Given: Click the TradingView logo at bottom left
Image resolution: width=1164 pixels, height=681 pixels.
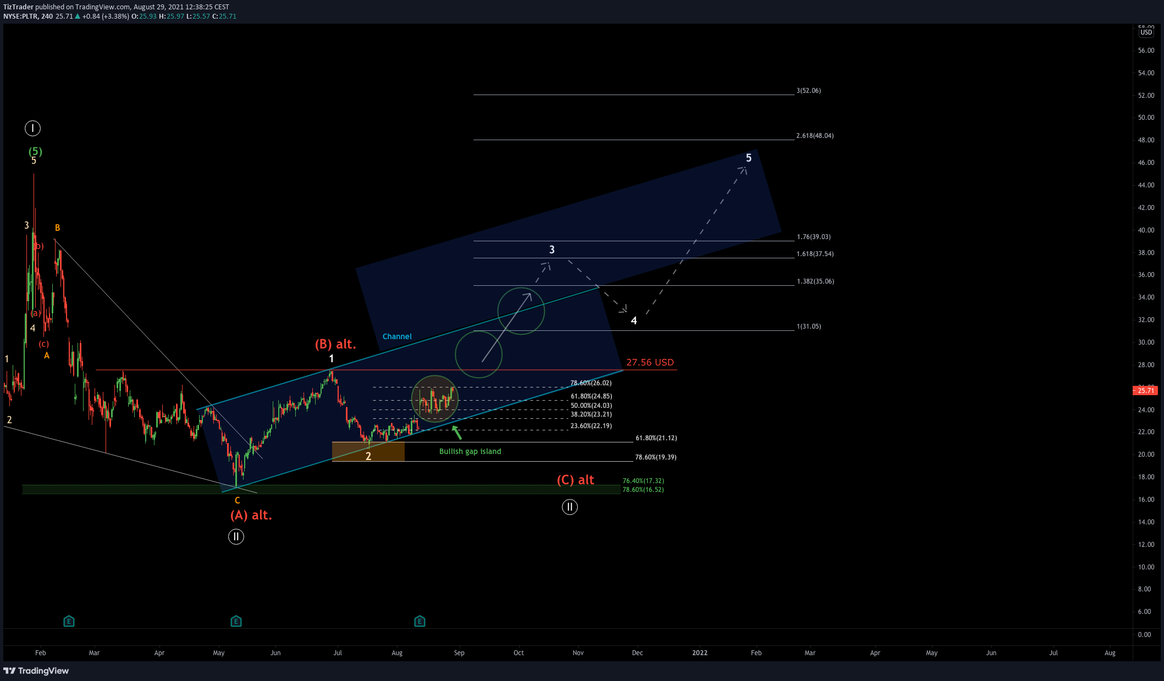Looking at the screenshot, I should 36,671.
